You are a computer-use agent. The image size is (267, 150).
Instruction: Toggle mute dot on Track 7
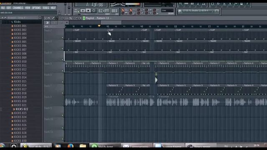click(x=63, y=93)
